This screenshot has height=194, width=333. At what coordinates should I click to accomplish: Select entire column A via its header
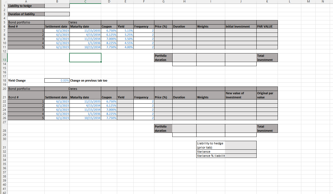pyautogui.click(x=26, y=1)
